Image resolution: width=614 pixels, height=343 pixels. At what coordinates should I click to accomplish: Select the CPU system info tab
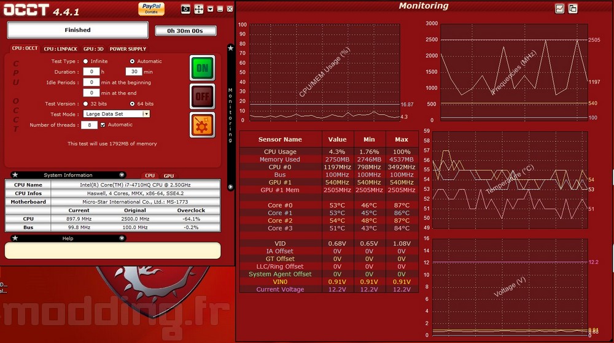tap(150, 175)
